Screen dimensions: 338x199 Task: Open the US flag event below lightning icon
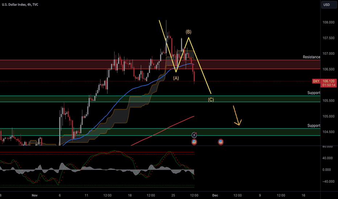click(x=194, y=142)
